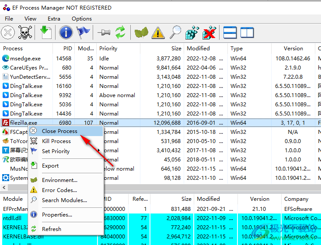The image size is (321, 245).
Task: Sort processes by Modified column header
Action: (206, 49)
